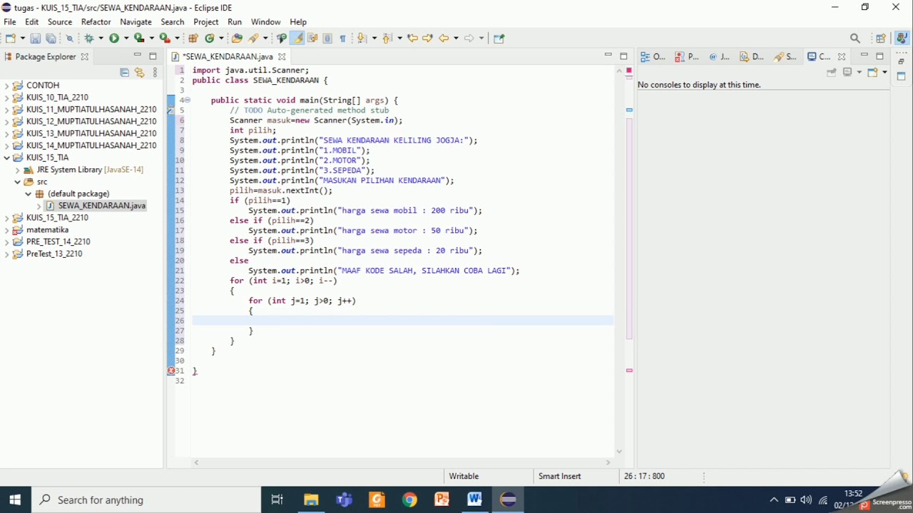Open the Open Console dropdown arrow
Viewport: 913px width, 513px height.
884,72
